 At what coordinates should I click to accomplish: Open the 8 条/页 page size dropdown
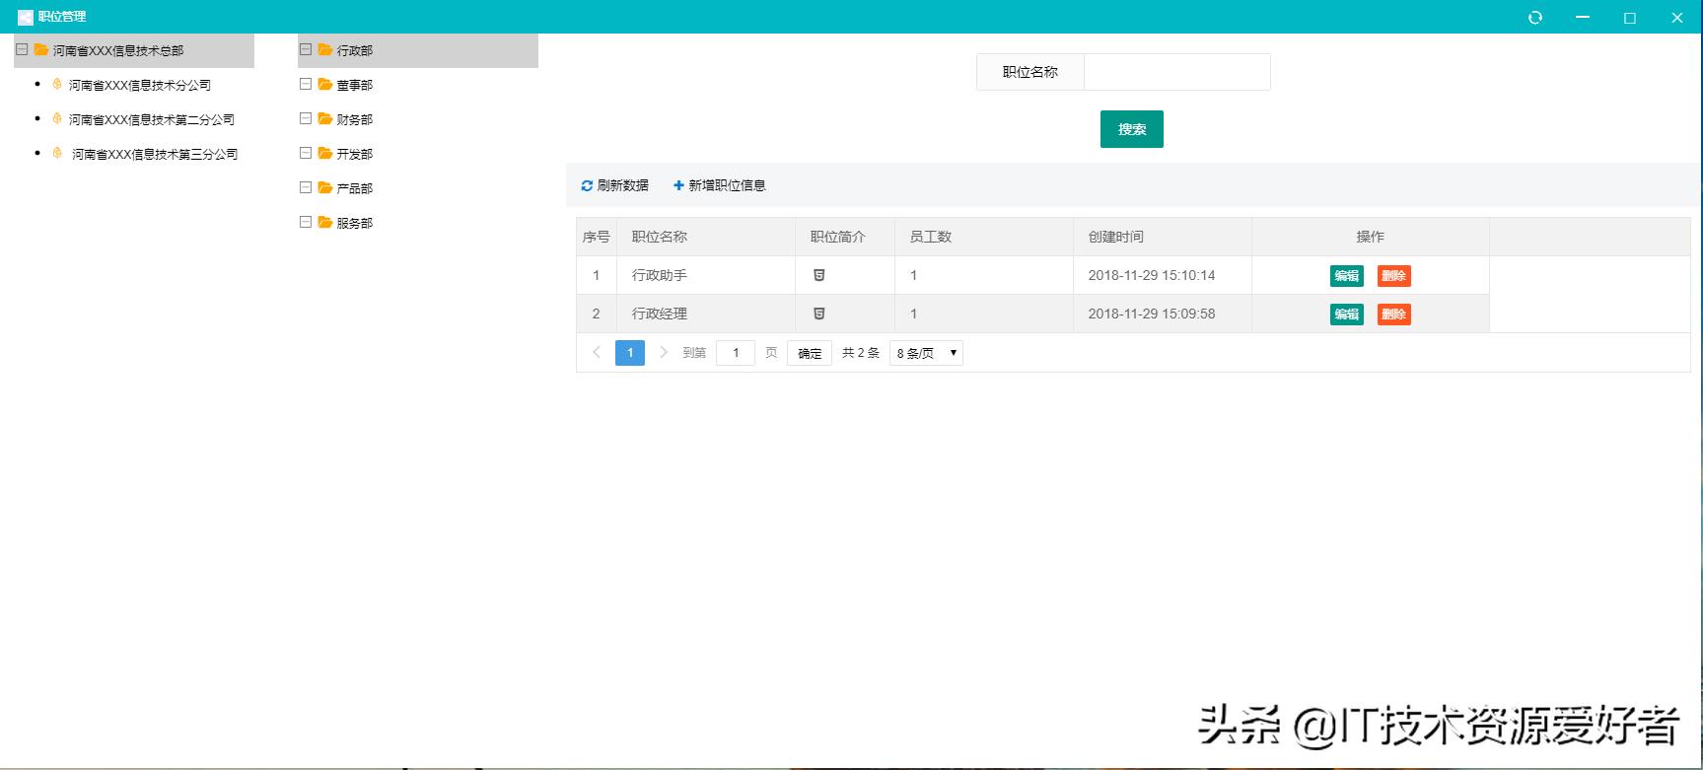[x=926, y=353]
